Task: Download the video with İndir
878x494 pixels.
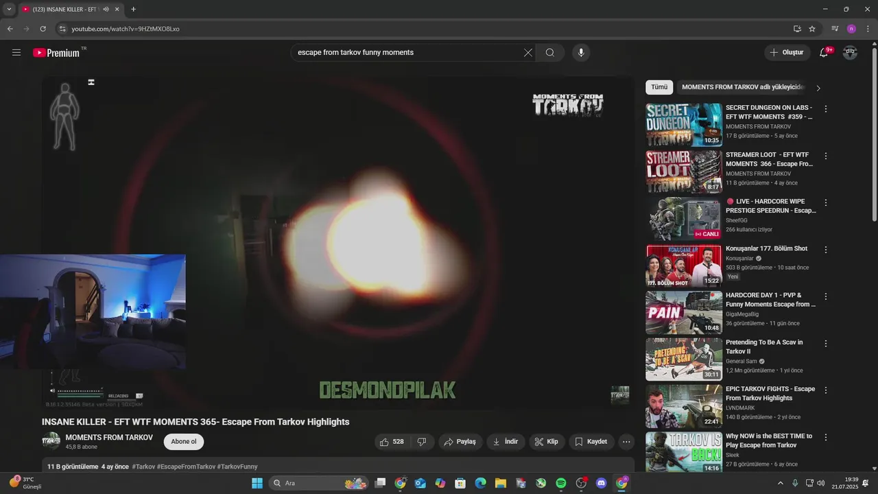Action: point(506,442)
